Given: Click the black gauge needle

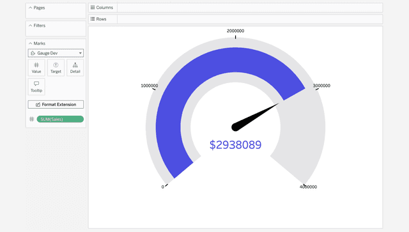Looking at the screenshot, I should pos(255,117).
